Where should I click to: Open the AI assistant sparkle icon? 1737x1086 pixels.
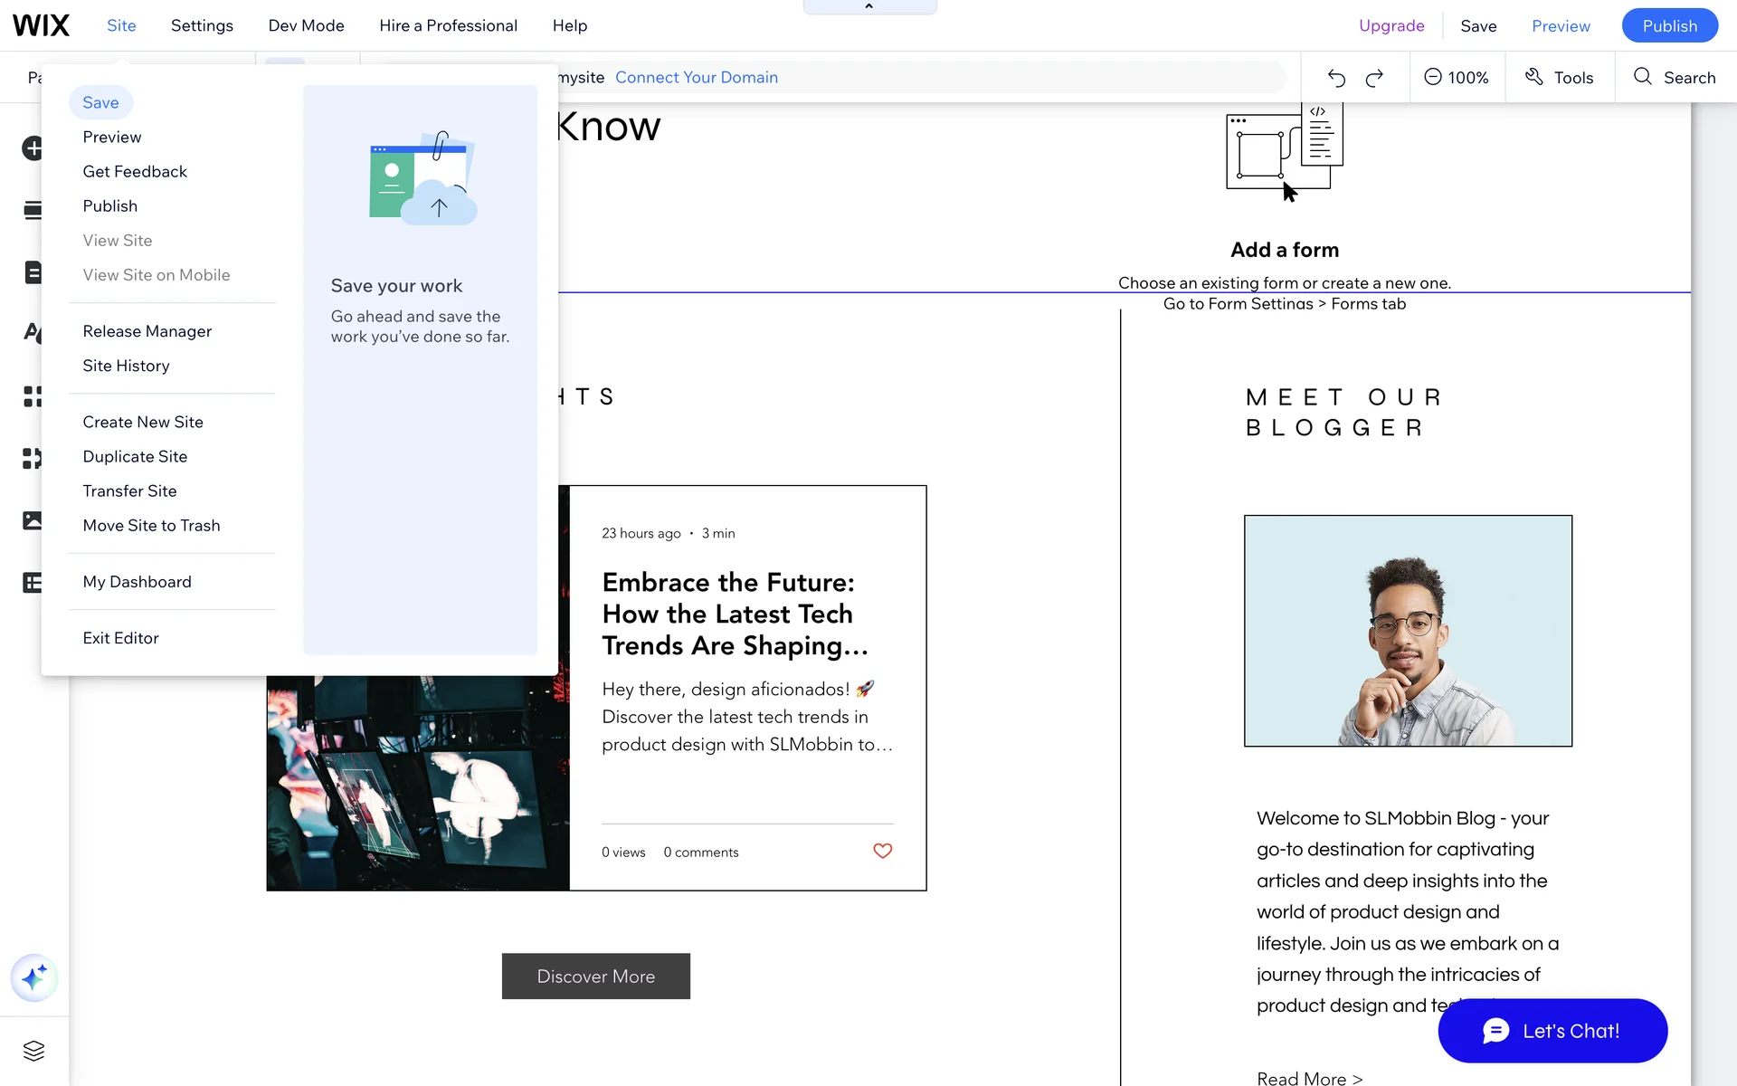(34, 977)
